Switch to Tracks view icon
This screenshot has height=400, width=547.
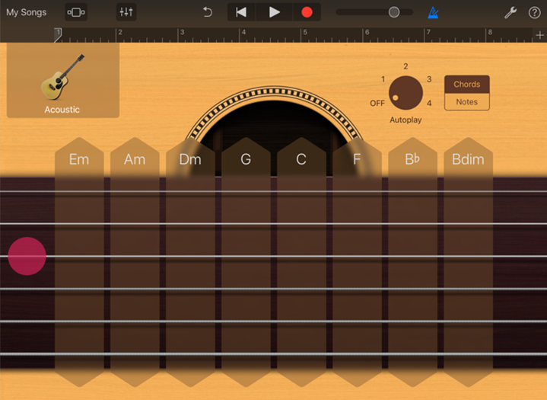pyautogui.click(x=76, y=12)
